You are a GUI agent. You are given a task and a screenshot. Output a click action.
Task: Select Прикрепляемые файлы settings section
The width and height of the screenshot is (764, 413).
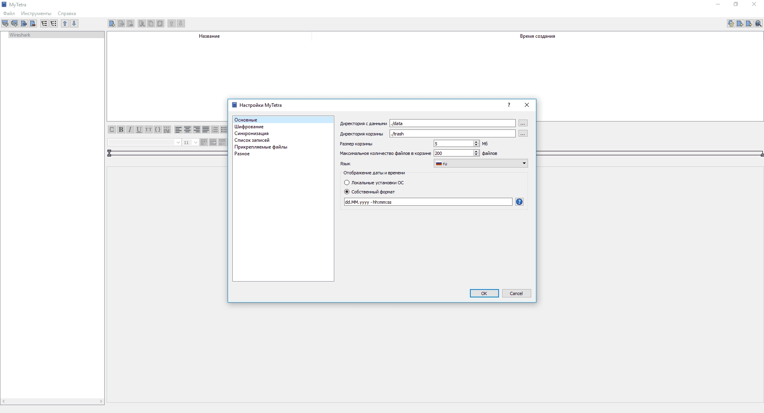(283, 147)
